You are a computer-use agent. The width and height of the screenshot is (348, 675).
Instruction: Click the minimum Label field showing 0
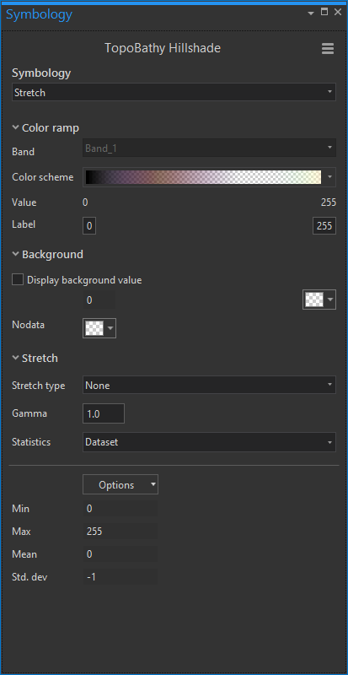(89, 226)
